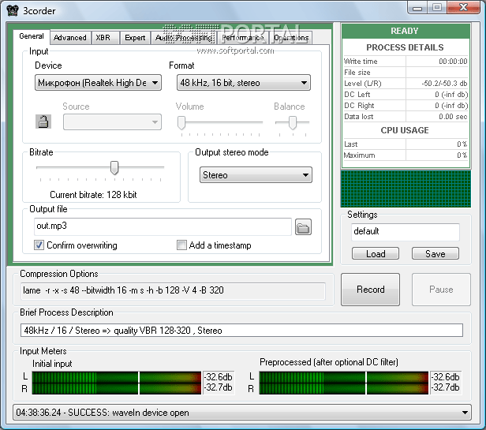Click the settings name field showing default
The height and width of the screenshot is (430, 486).
click(x=405, y=232)
